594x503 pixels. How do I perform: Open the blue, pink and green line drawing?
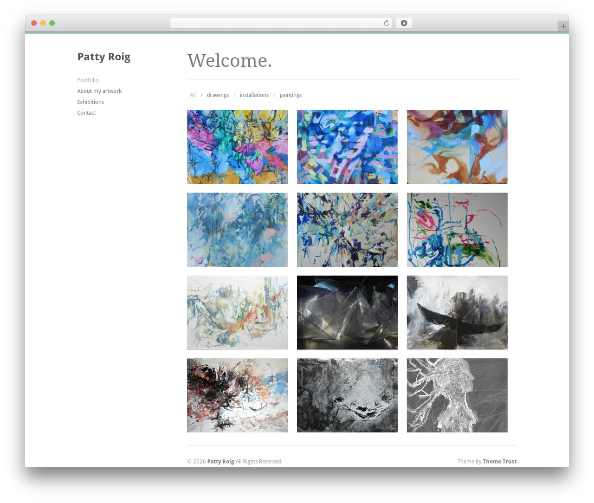click(457, 230)
